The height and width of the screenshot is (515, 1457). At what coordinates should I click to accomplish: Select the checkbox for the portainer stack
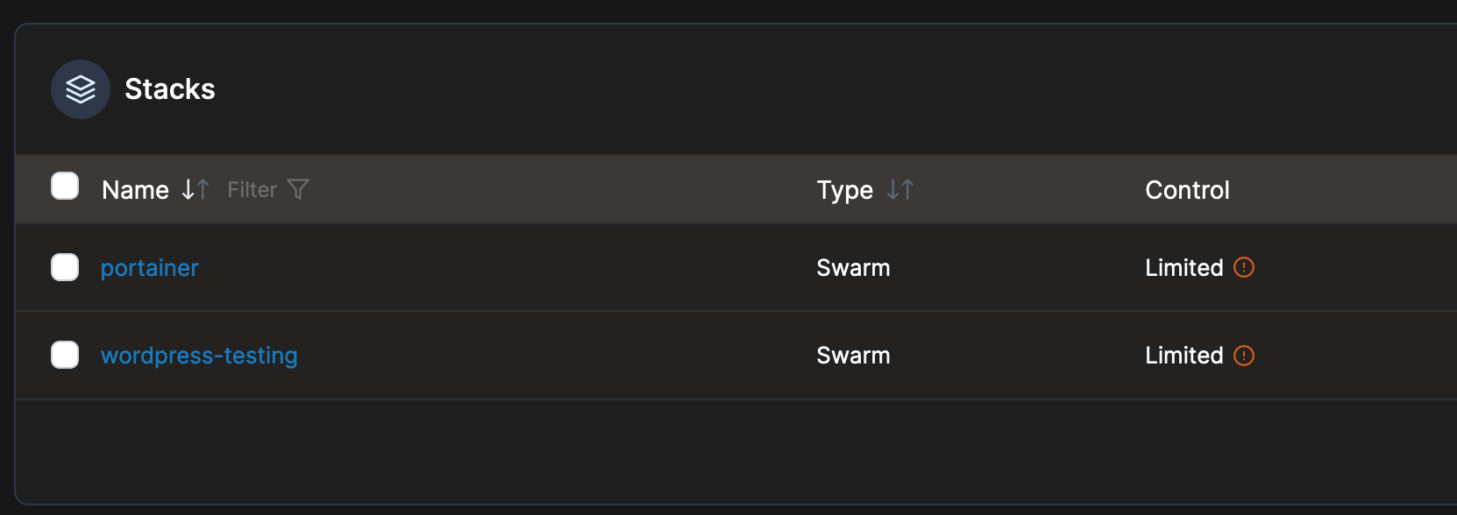pyautogui.click(x=65, y=267)
